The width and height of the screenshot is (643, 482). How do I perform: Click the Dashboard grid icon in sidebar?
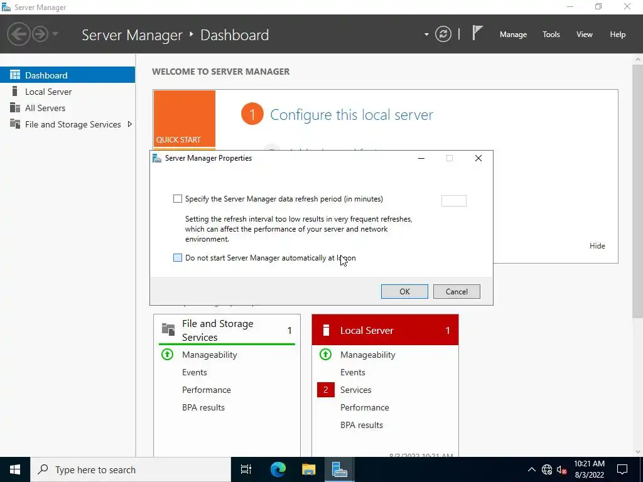click(x=15, y=75)
